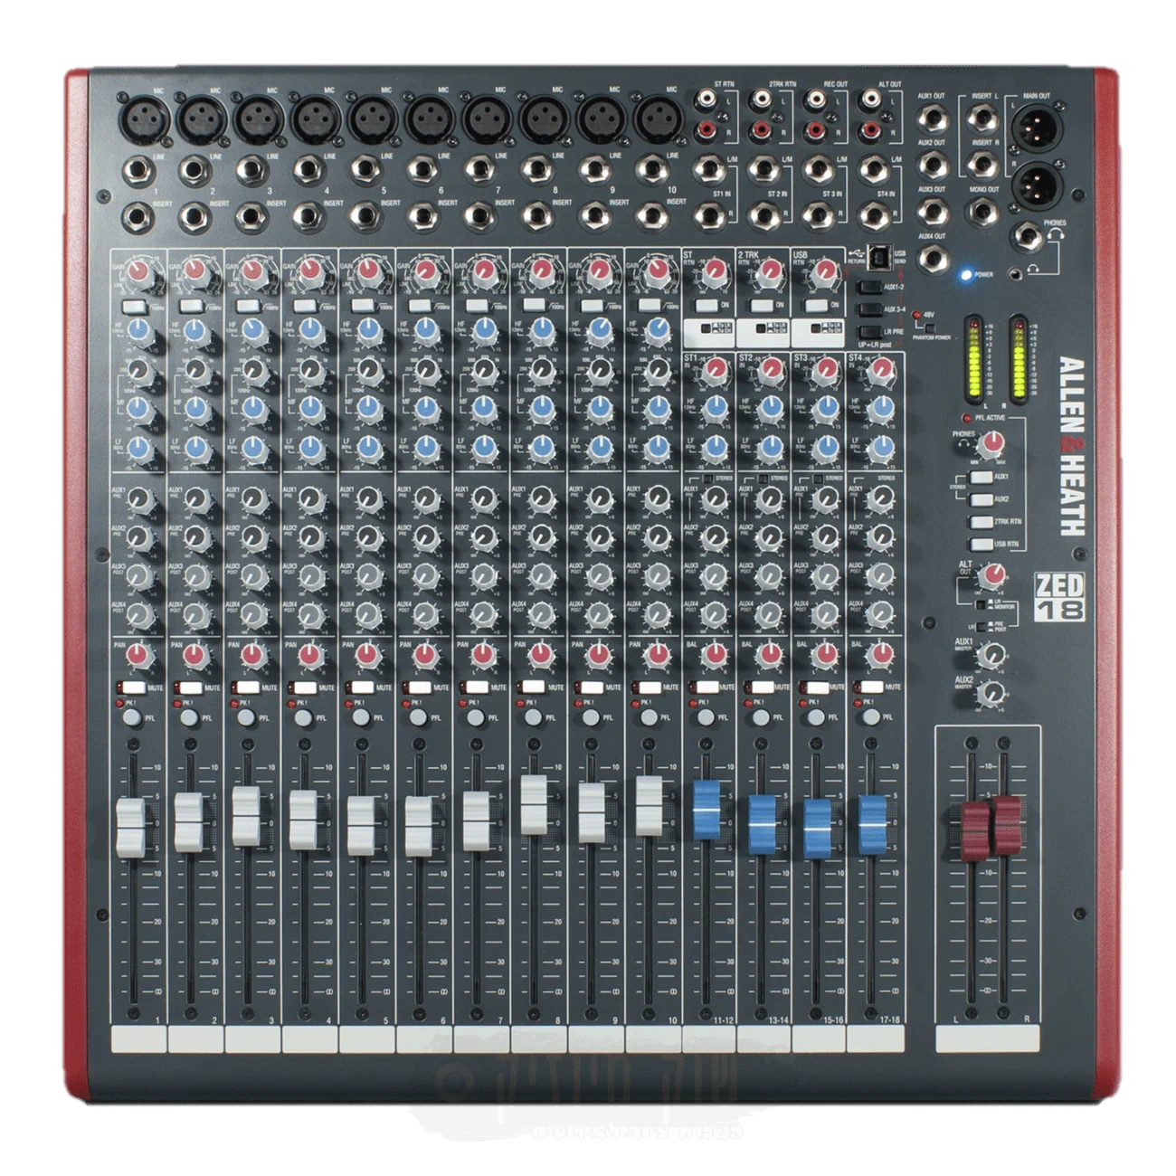
Task: Click the MONO OUT jack socket
Action: pos(982,211)
